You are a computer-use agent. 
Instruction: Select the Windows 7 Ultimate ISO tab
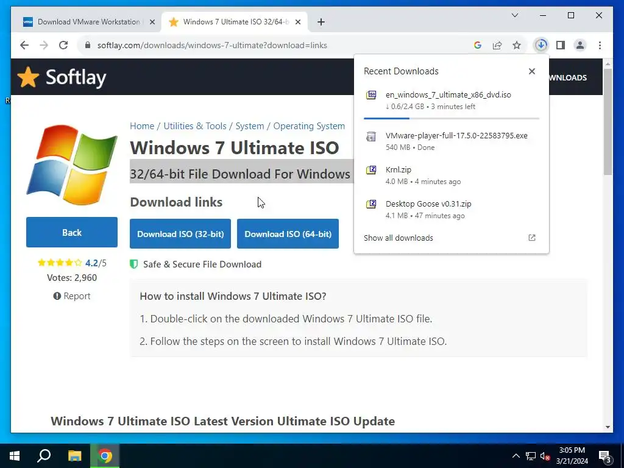(235, 22)
